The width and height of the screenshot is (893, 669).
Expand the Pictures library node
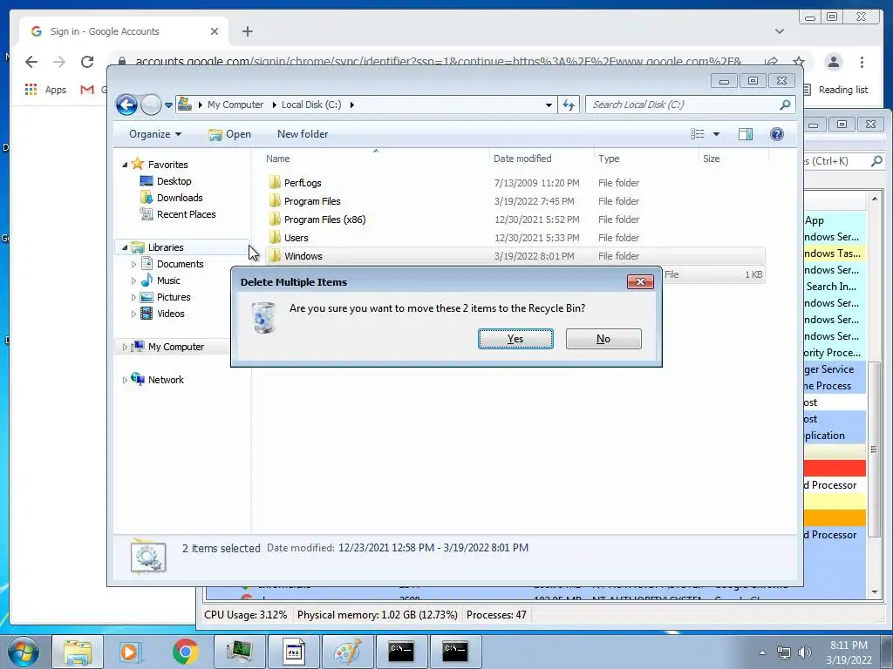point(133,297)
